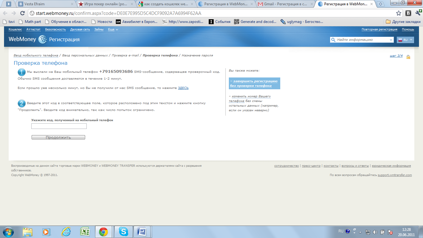The image size is (423, 238).
Task: Open пресс-центр footer link
Action: tap(311, 166)
